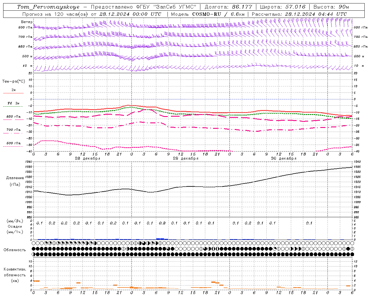Click the "Осадки" precipitation label
This screenshot has width=369, height=295.
(x=15, y=226)
